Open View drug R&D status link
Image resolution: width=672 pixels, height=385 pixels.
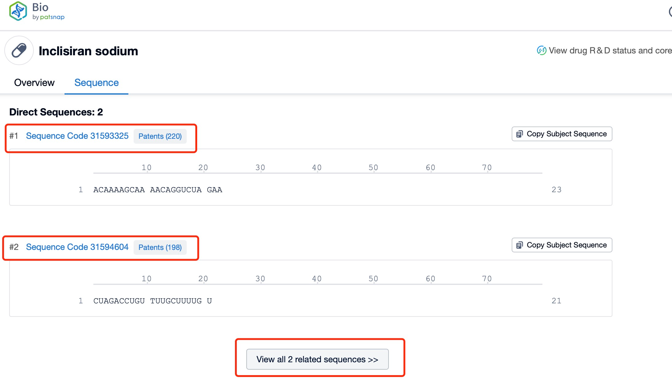(x=610, y=51)
